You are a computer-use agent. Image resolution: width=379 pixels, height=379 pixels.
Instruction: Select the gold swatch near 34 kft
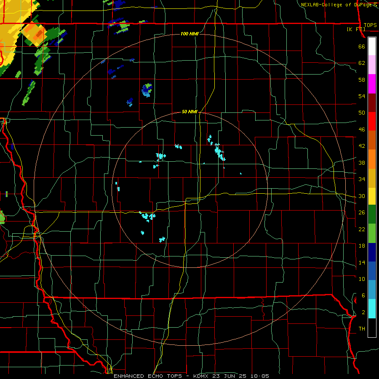[372, 178]
